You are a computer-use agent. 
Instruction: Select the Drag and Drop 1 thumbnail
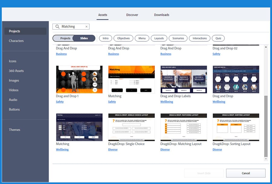79,79
